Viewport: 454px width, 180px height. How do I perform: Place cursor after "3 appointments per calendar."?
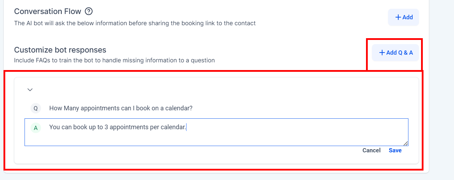tap(187, 127)
